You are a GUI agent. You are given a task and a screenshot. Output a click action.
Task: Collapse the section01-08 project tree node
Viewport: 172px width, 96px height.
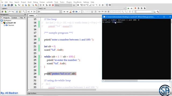2,23
